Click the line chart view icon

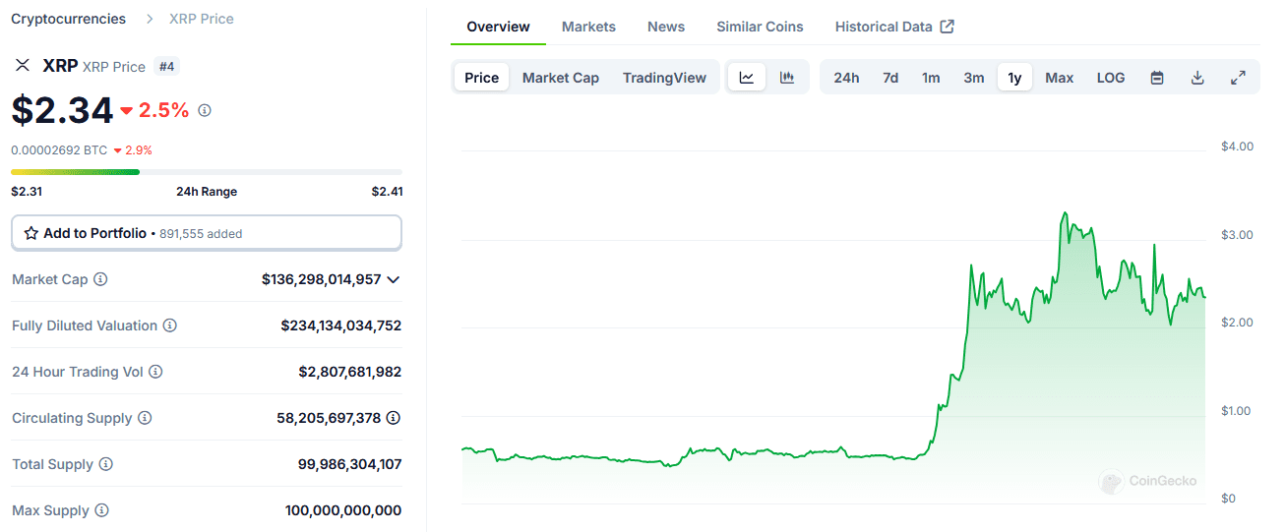tap(747, 78)
